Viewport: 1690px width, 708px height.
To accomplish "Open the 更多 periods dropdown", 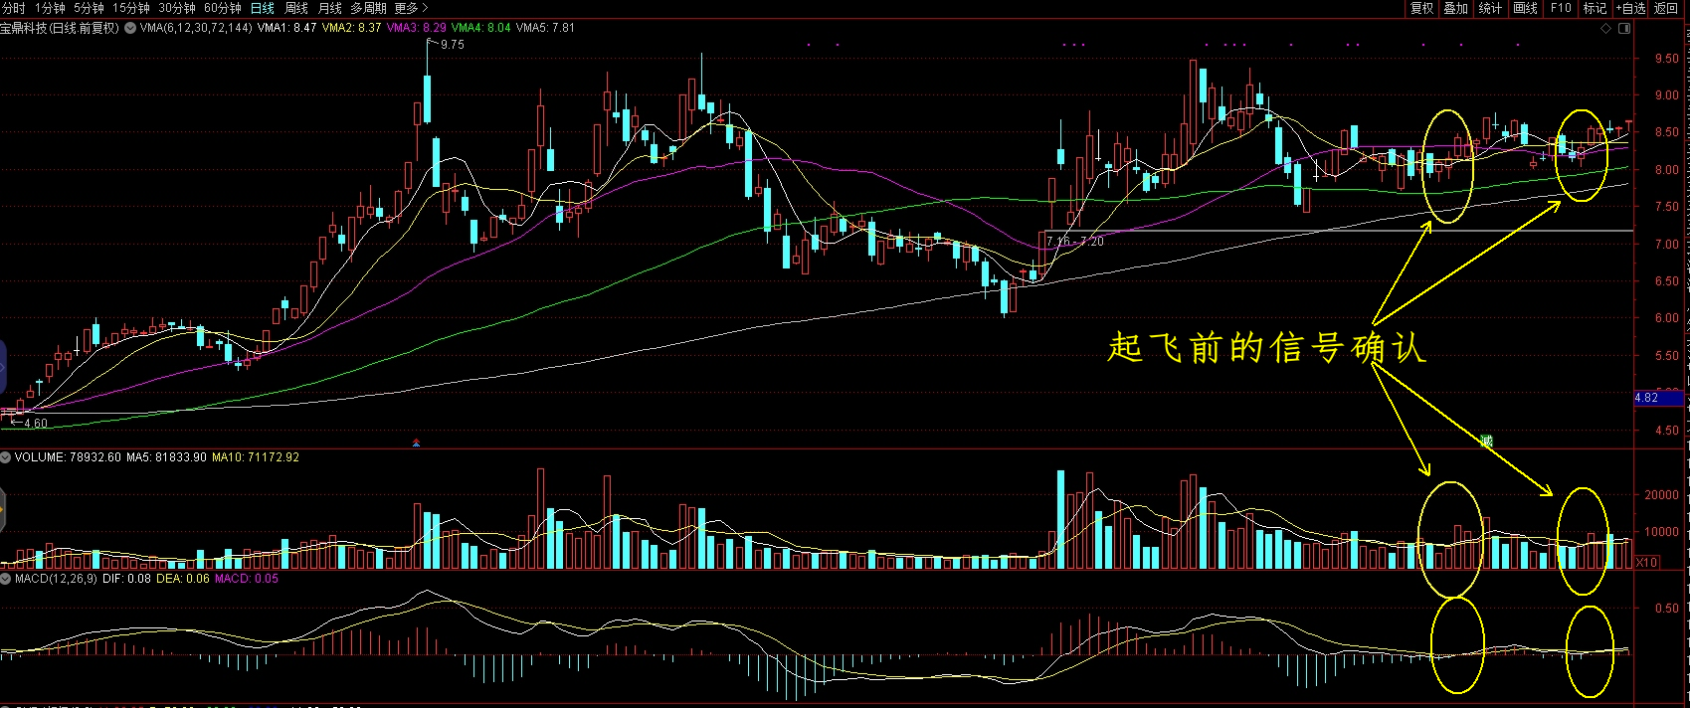I will [410, 8].
